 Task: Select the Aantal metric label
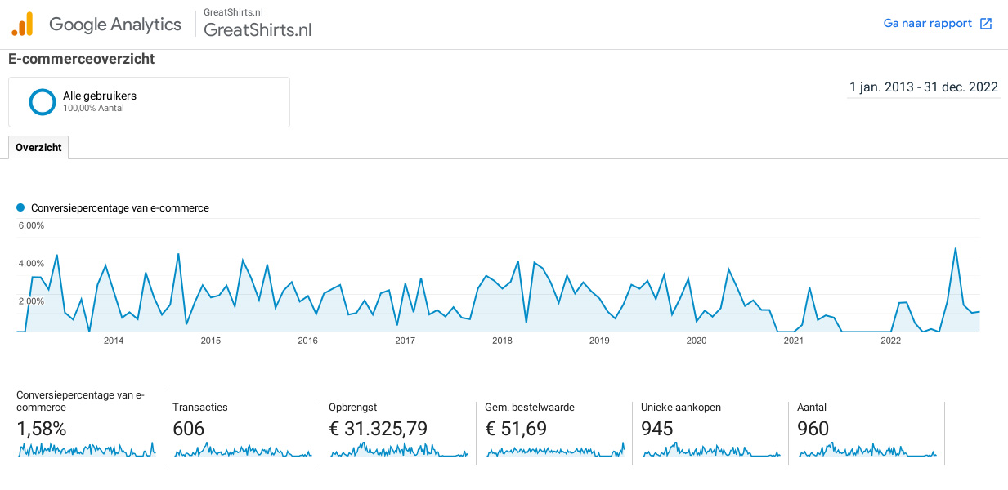tap(812, 407)
